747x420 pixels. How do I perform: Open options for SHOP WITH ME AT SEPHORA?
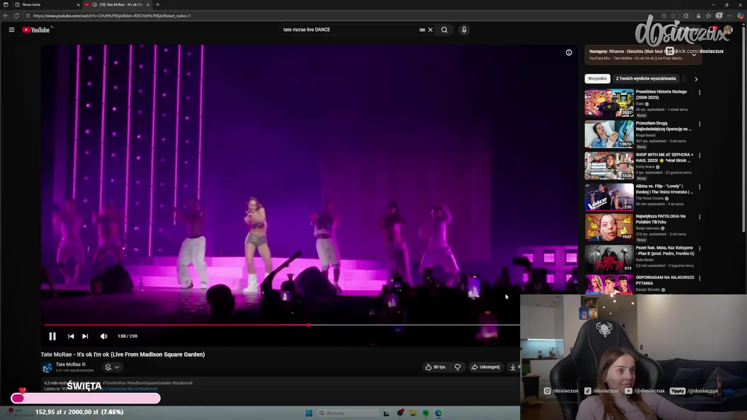click(x=699, y=155)
